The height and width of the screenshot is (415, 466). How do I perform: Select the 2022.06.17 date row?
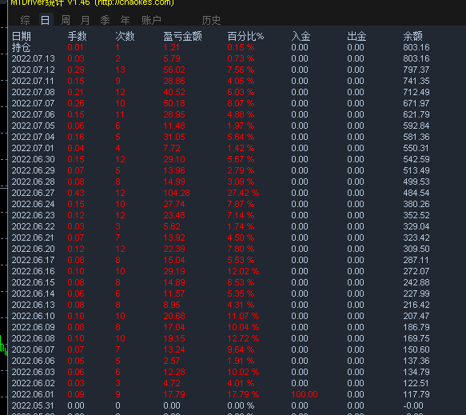coord(34,260)
